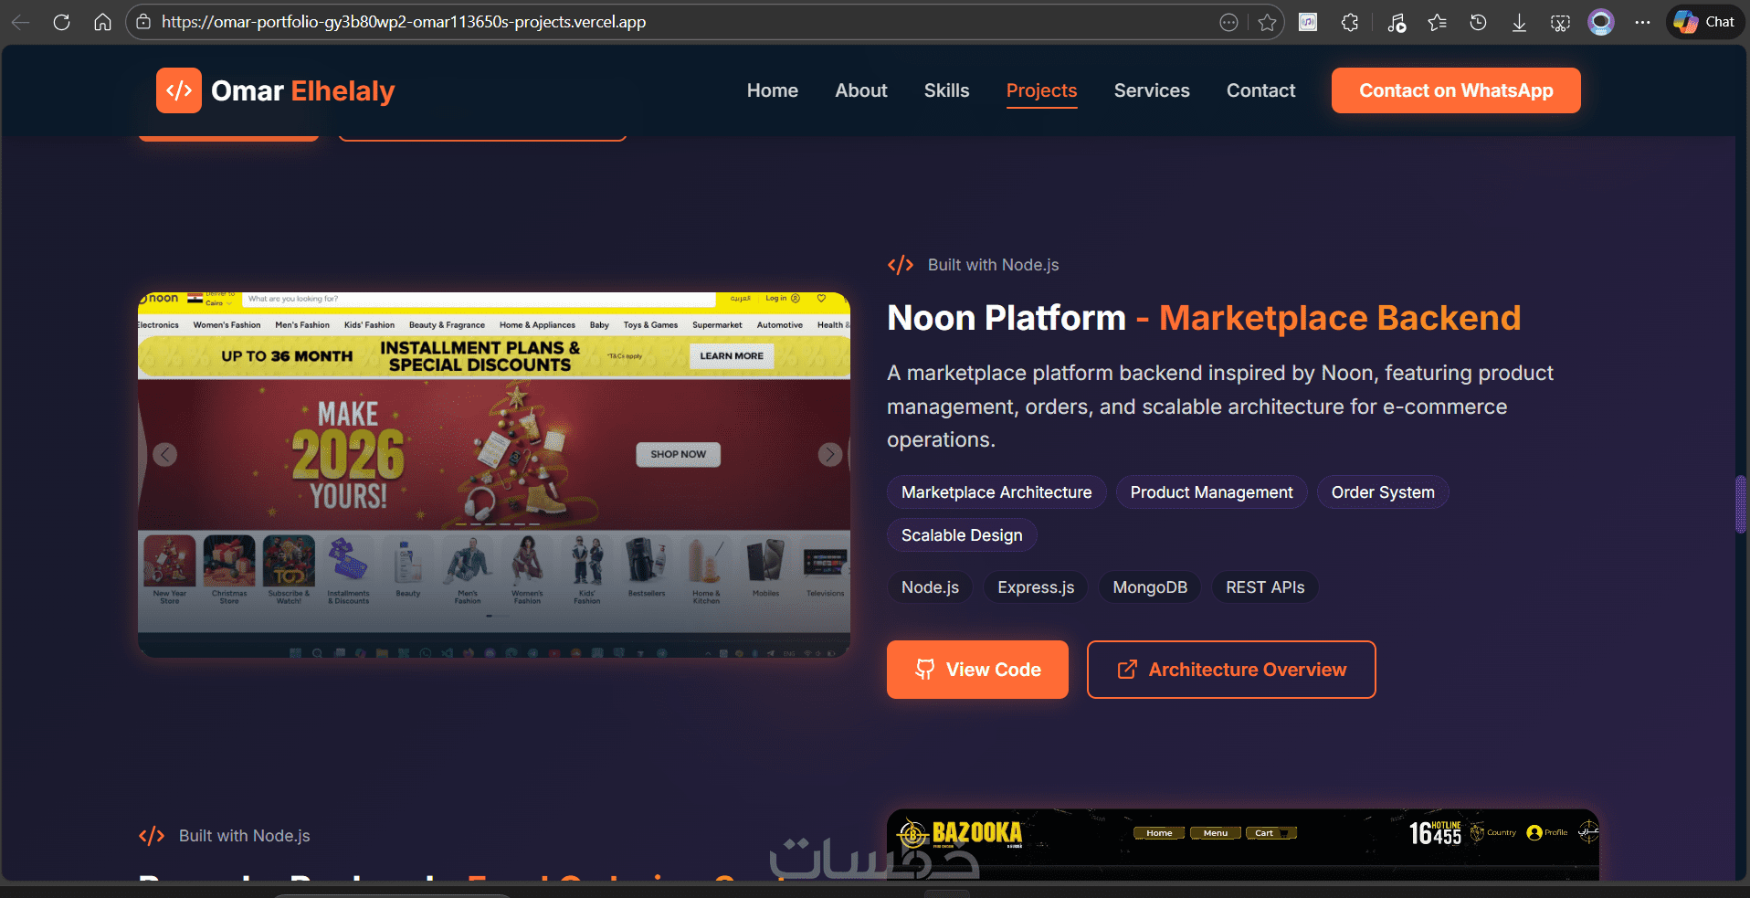Click the MongoDB tech badge
The height and width of the screenshot is (898, 1750).
point(1150,587)
